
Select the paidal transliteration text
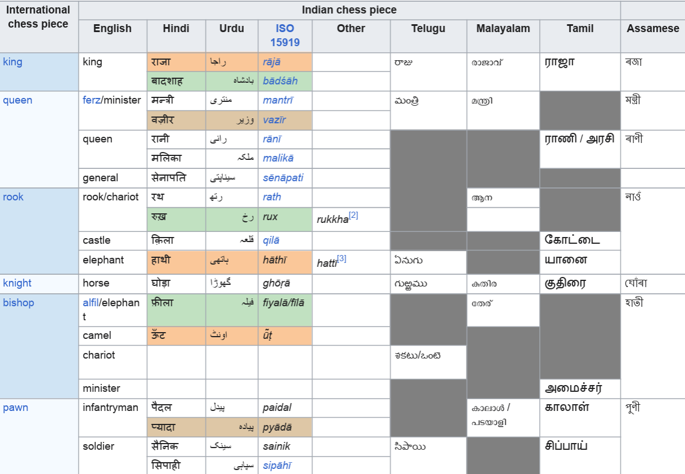[277, 408]
